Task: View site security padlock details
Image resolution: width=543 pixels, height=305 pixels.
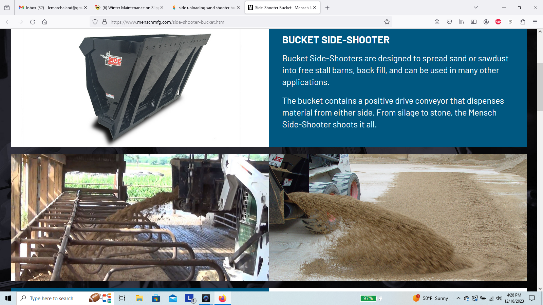Action: (x=105, y=22)
